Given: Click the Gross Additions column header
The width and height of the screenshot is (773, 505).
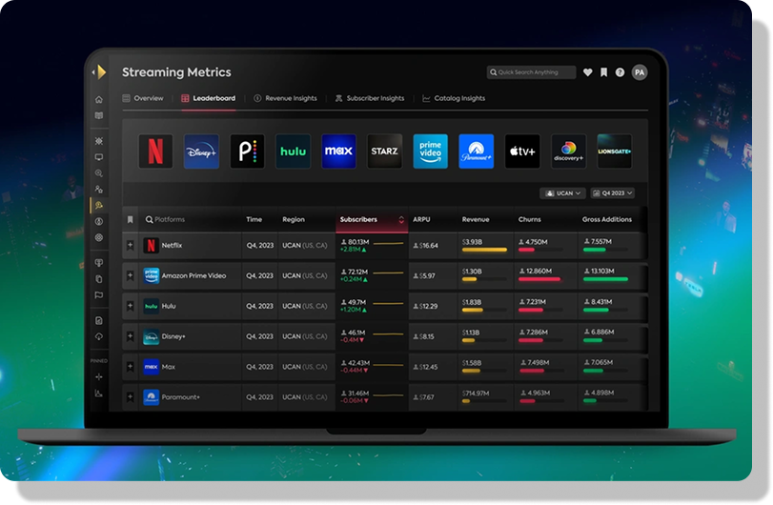Looking at the screenshot, I should point(607,220).
